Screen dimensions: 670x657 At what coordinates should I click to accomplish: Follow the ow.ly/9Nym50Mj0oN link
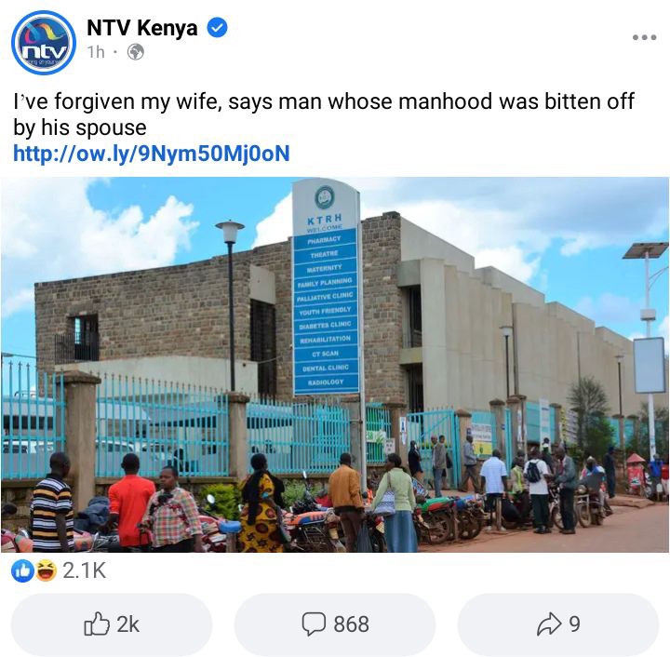(152, 154)
